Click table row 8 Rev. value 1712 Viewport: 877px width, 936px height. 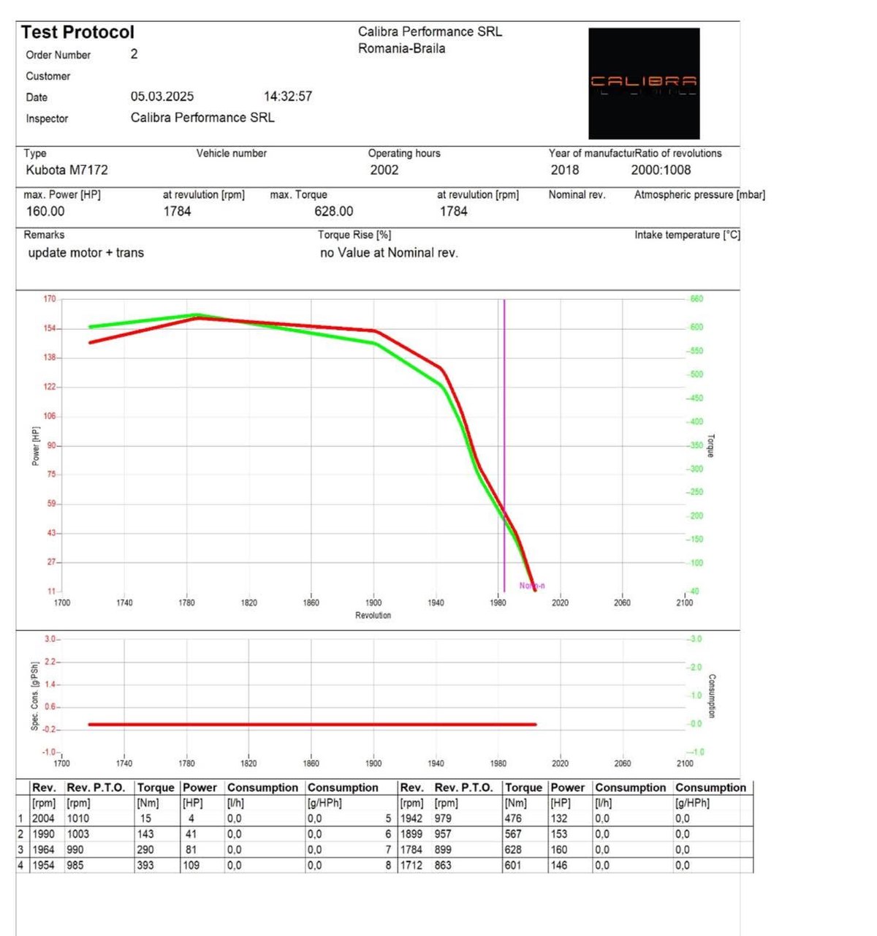click(x=411, y=865)
